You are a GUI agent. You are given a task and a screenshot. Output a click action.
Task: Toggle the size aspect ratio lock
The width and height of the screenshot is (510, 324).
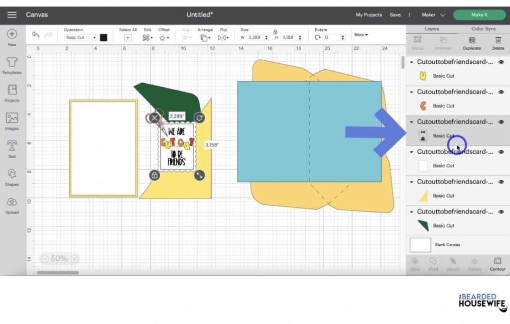[x=275, y=31]
